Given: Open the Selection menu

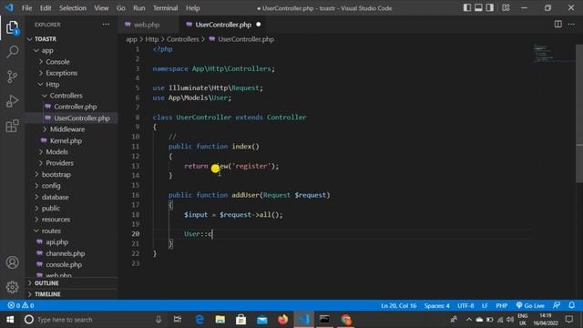Looking at the screenshot, I should tap(73, 8).
